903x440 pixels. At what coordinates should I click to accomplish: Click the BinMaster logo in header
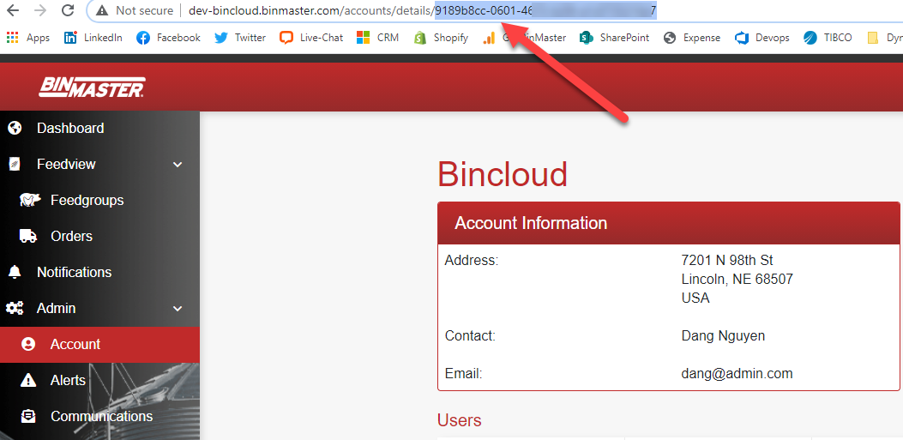[x=92, y=87]
